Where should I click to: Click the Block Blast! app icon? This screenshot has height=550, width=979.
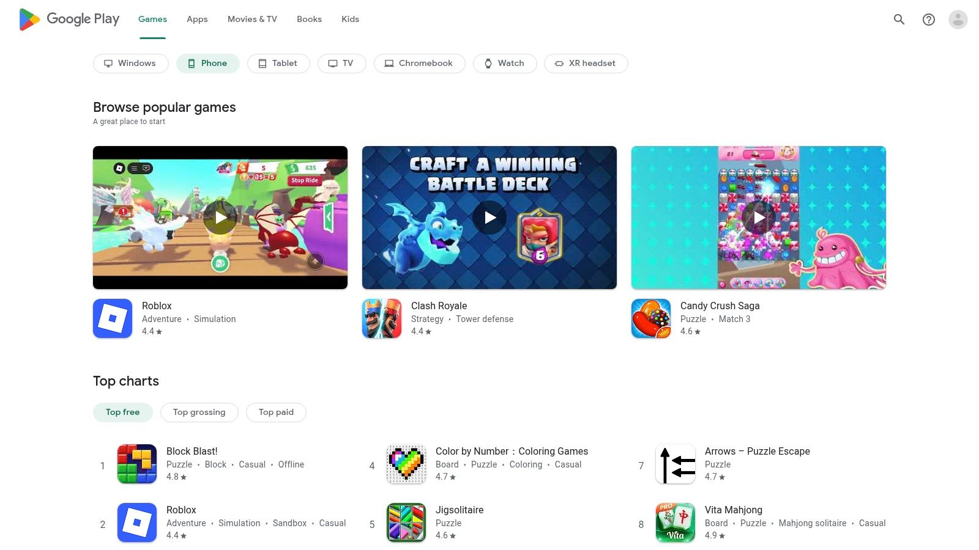pos(136,464)
